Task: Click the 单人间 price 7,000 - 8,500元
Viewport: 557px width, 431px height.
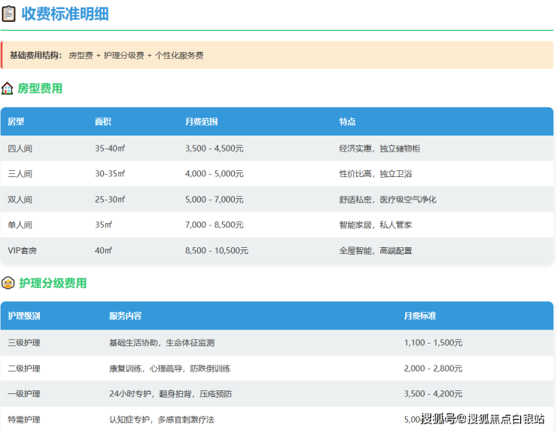Action: pyautogui.click(x=214, y=225)
